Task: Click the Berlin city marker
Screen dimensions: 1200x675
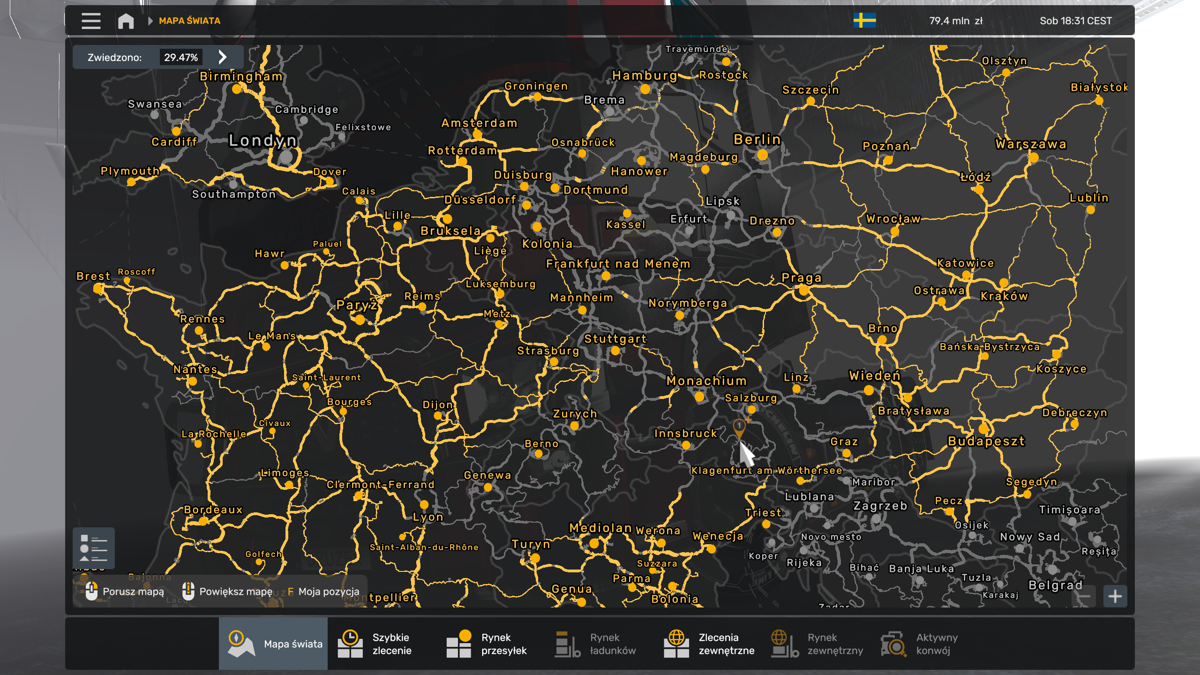Action: 762,155
